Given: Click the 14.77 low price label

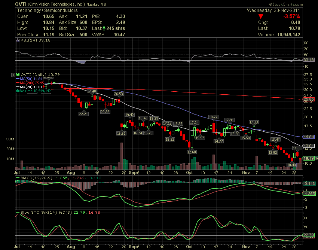Looking at the screenshot, I should (x=218, y=141).
